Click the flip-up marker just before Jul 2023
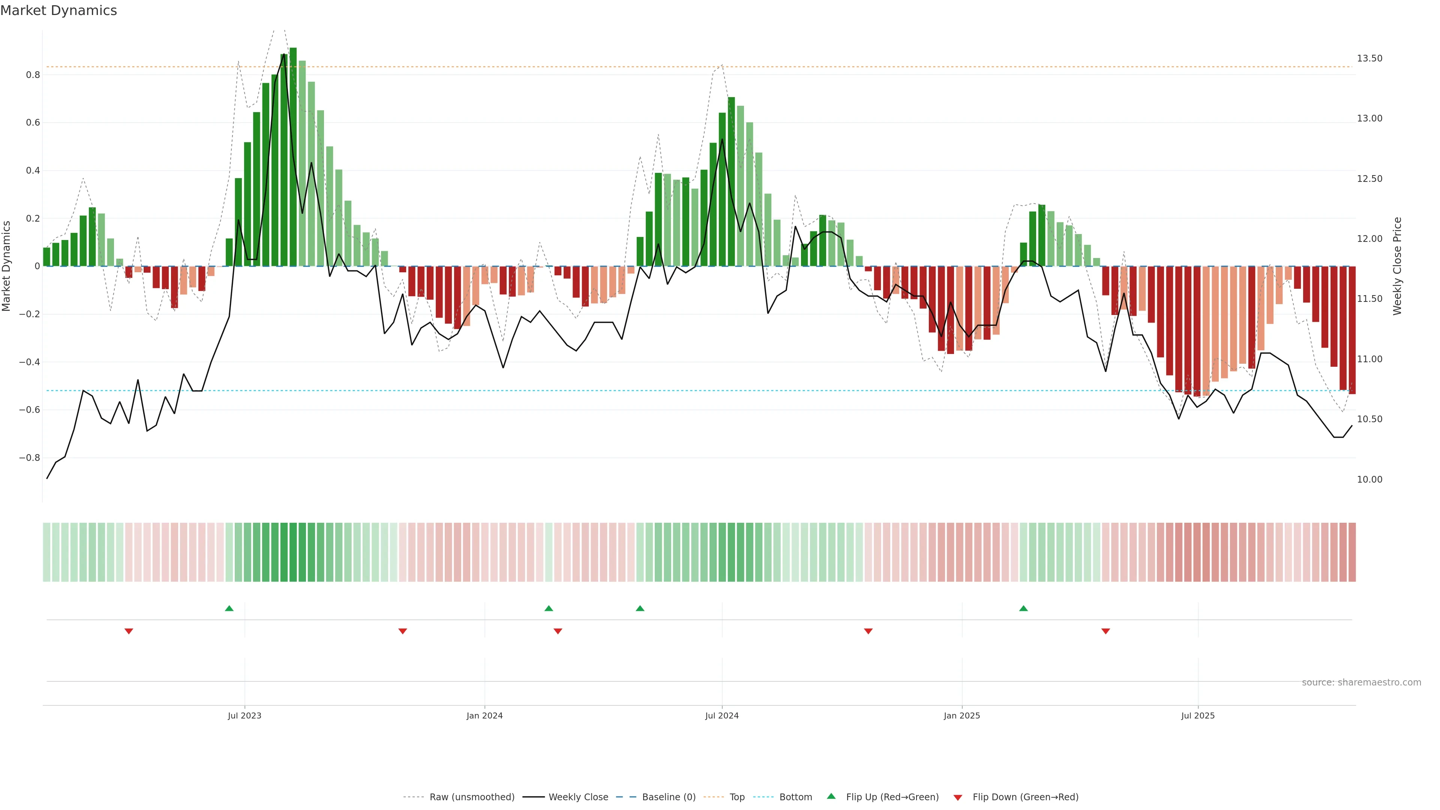The image size is (1440, 810). click(229, 608)
